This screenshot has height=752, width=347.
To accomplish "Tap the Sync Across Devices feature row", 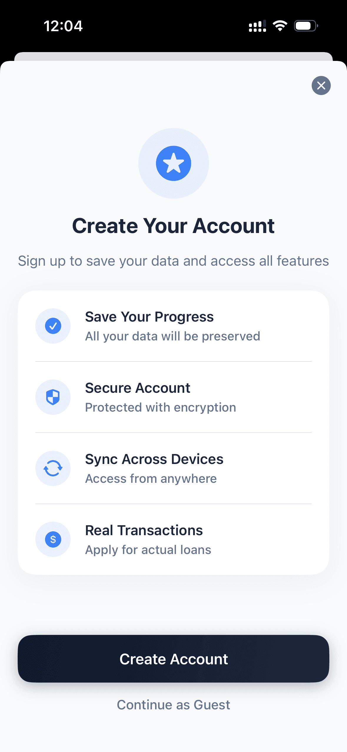I will (x=173, y=468).
